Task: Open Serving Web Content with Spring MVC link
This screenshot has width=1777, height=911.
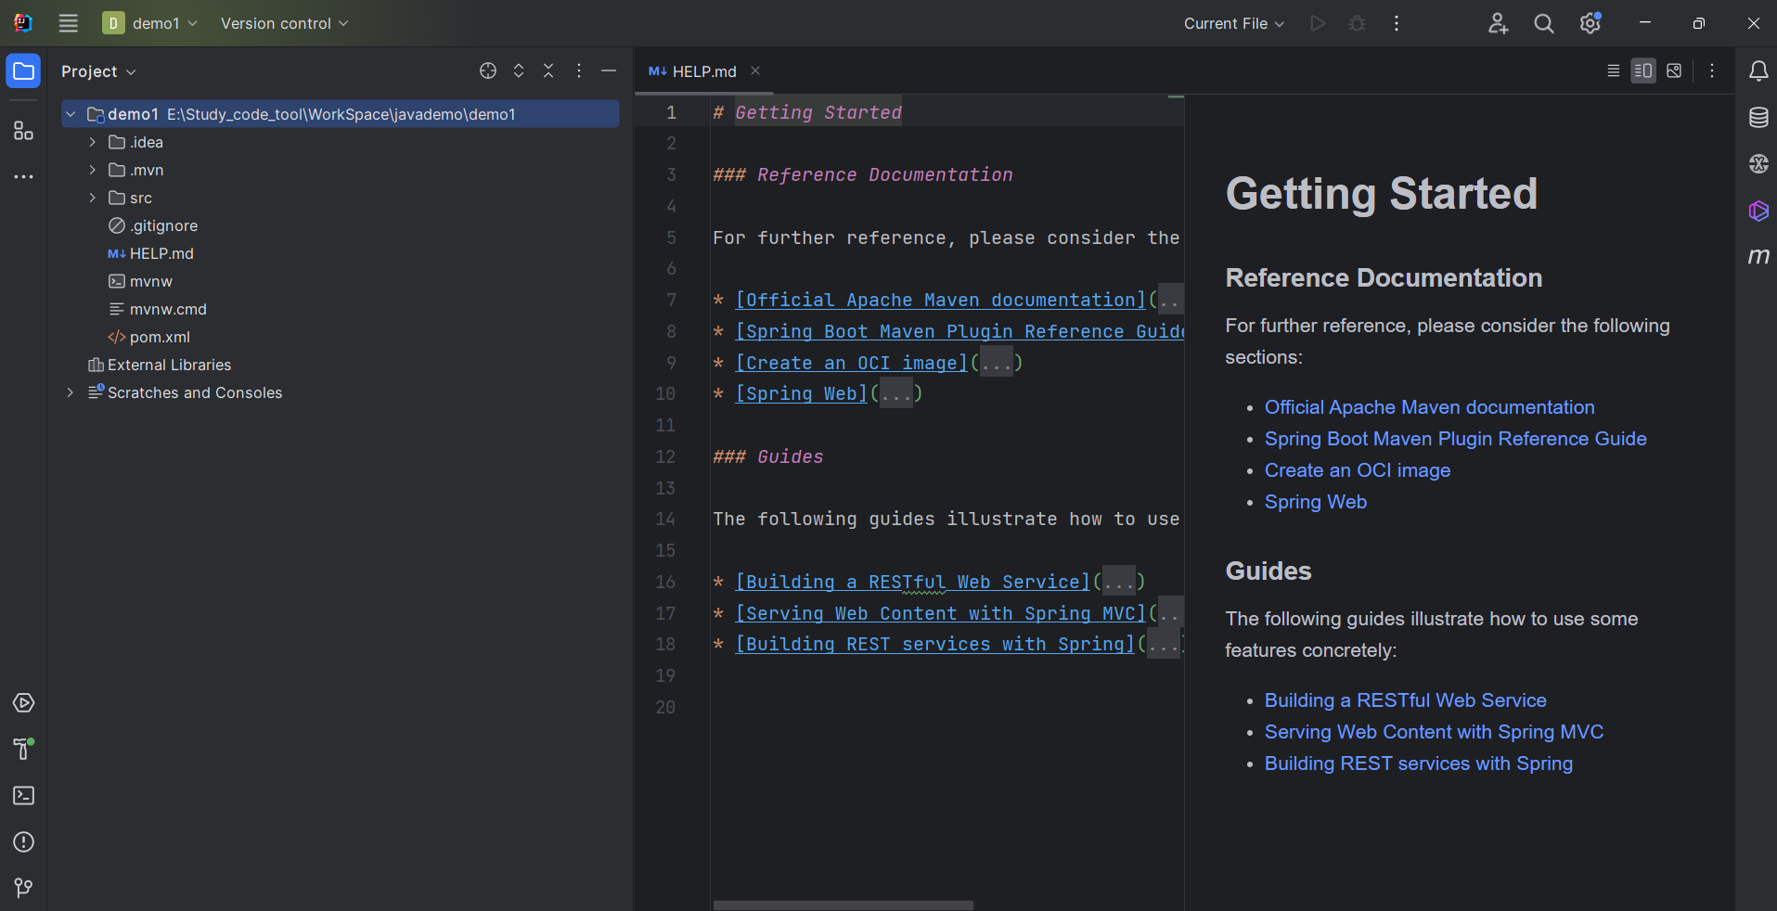Action: pyautogui.click(x=1434, y=732)
